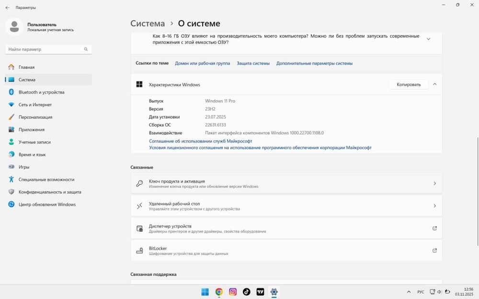Click the Пакет интерфейса компонентов Windows value
Screen dimensions: 479x299
(x=264, y=133)
